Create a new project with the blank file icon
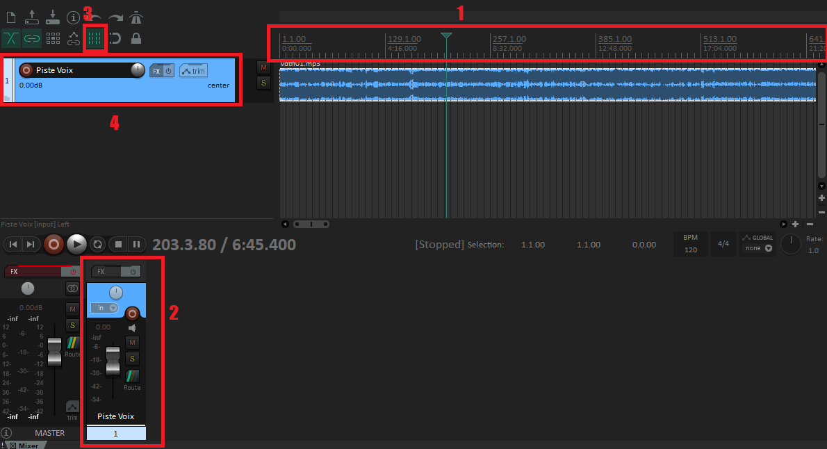Image resolution: width=827 pixels, height=449 pixels. point(10,17)
